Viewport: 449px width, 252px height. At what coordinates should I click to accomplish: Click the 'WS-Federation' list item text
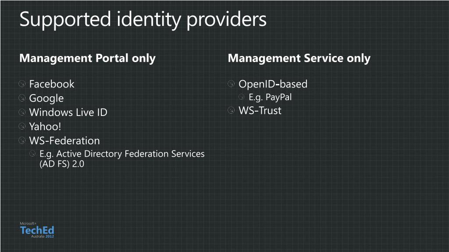64,140
